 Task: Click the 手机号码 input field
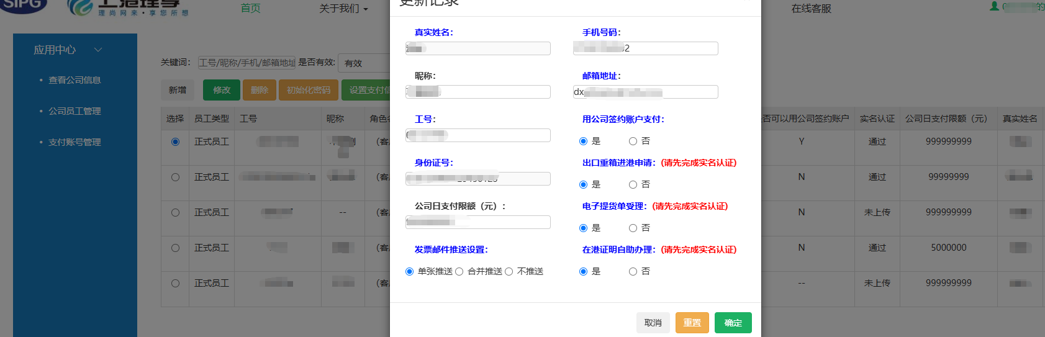pyautogui.click(x=646, y=48)
